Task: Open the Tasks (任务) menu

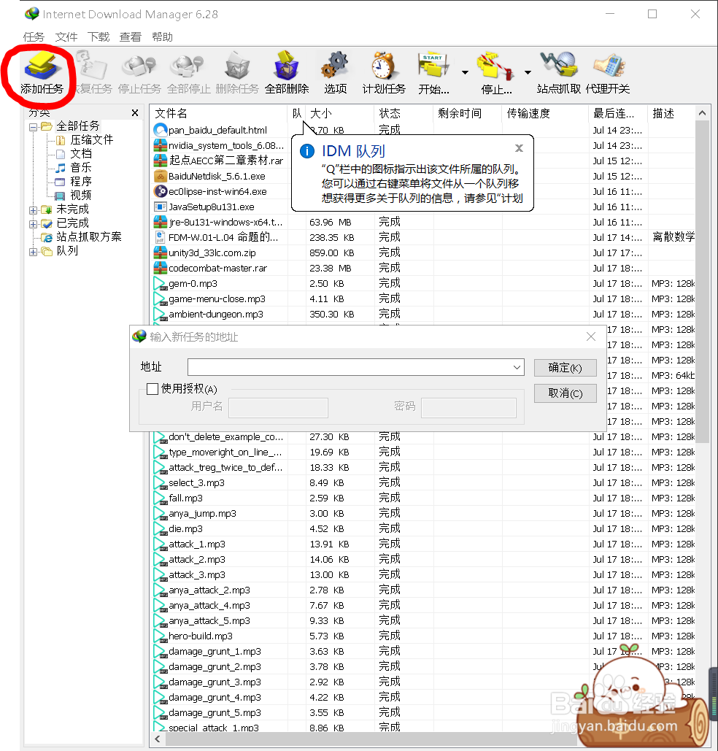Action: click(34, 37)
